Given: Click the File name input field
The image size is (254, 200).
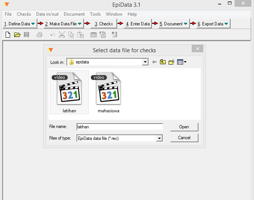Looking at the screenshot, I should pyautogui.click(x=120, y=127).
